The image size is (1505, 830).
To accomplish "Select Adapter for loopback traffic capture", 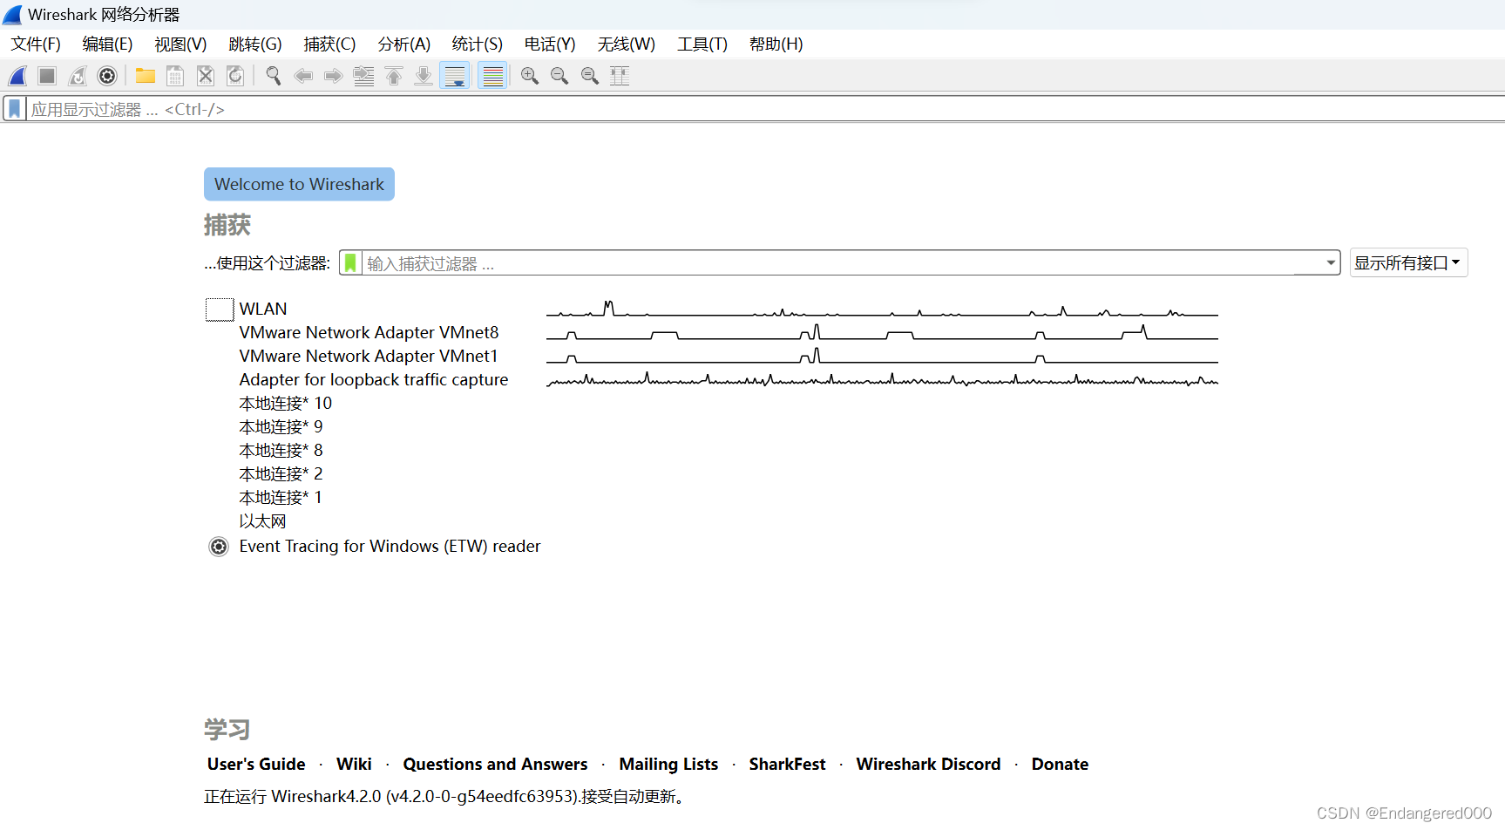I will [374, 380].
